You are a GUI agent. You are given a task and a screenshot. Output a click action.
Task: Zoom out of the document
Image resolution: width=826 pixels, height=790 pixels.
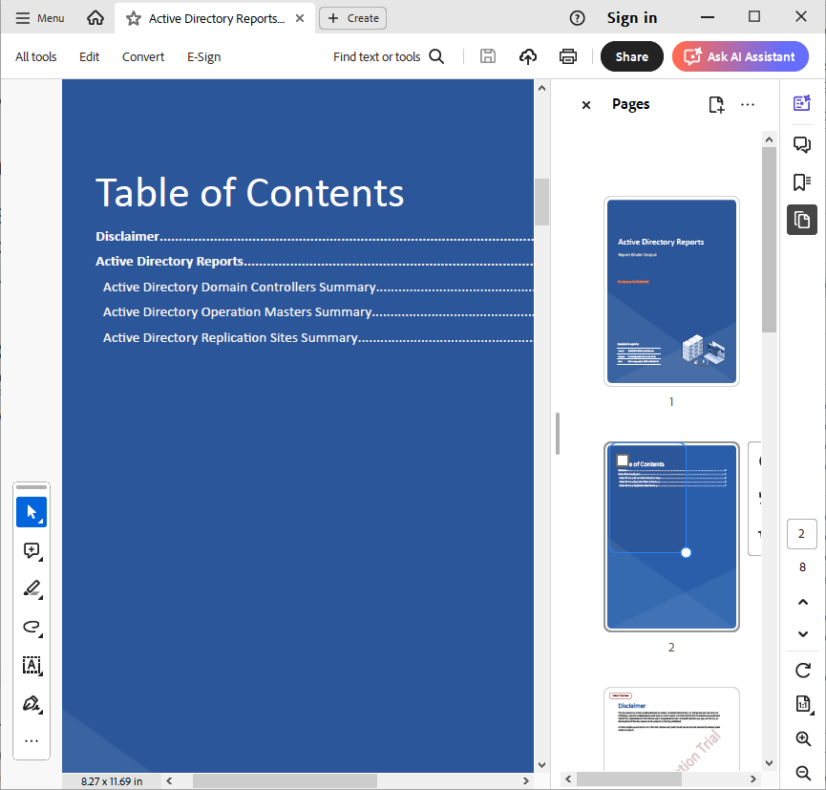pos(803,773)
